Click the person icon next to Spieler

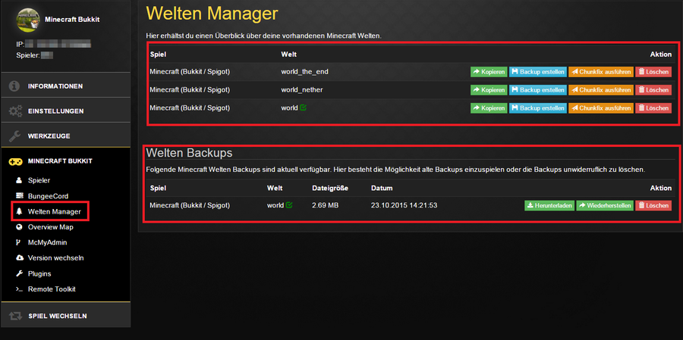click(x=19, y=180)
